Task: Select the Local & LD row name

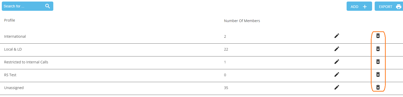Action: pyautogui.click(x=13, y=49)
